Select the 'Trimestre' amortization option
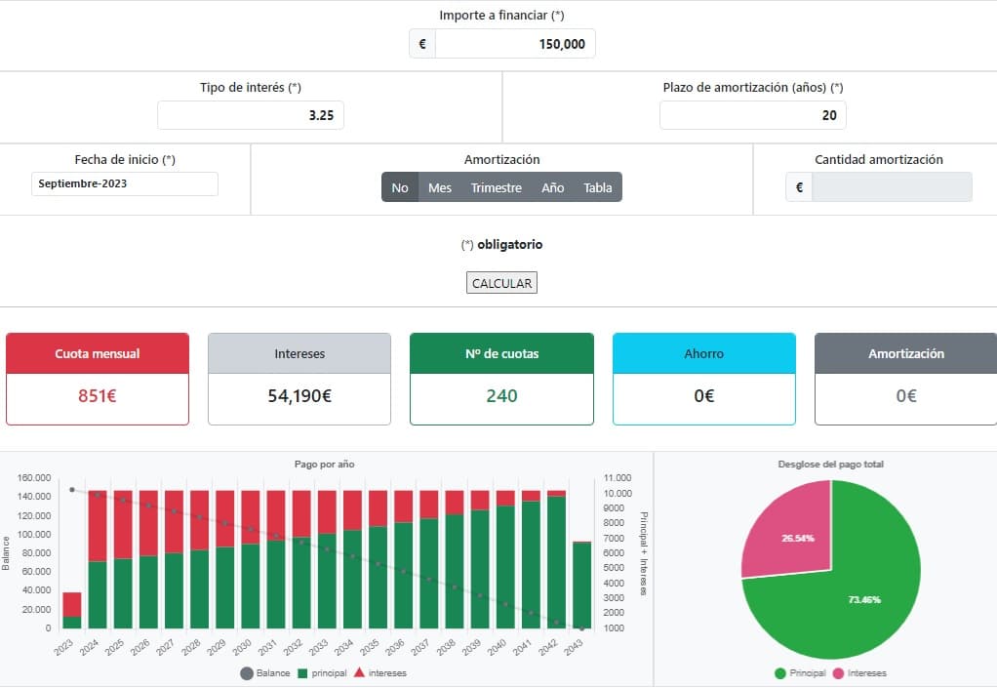Image resolution: width=997 pixels, height=688 pixels. [496, 187]
